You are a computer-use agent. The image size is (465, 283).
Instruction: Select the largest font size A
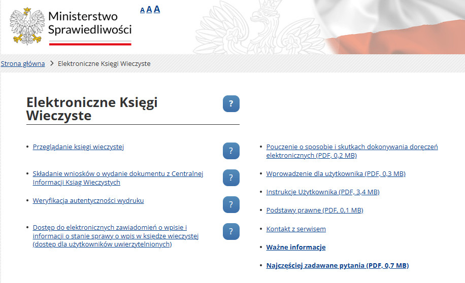(157, 9)
